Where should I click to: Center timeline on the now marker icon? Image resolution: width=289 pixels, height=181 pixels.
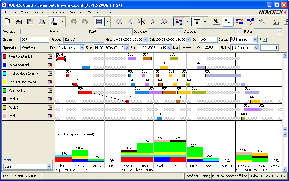point(142,22)
